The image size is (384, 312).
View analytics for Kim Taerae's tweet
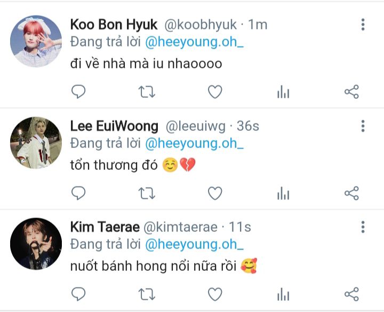(x=283, y=294)
